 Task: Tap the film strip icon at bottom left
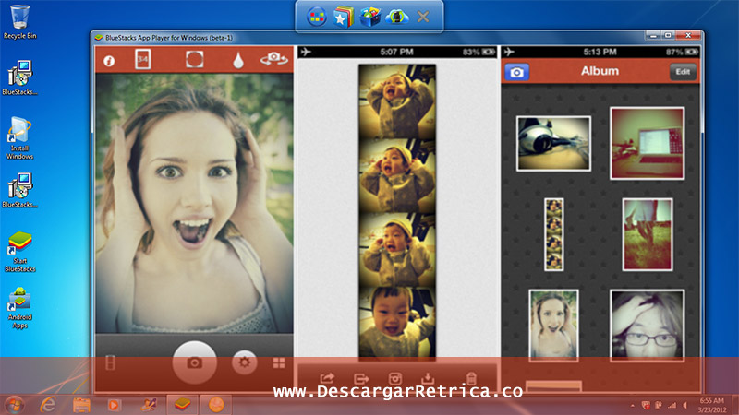click(110, 362)
